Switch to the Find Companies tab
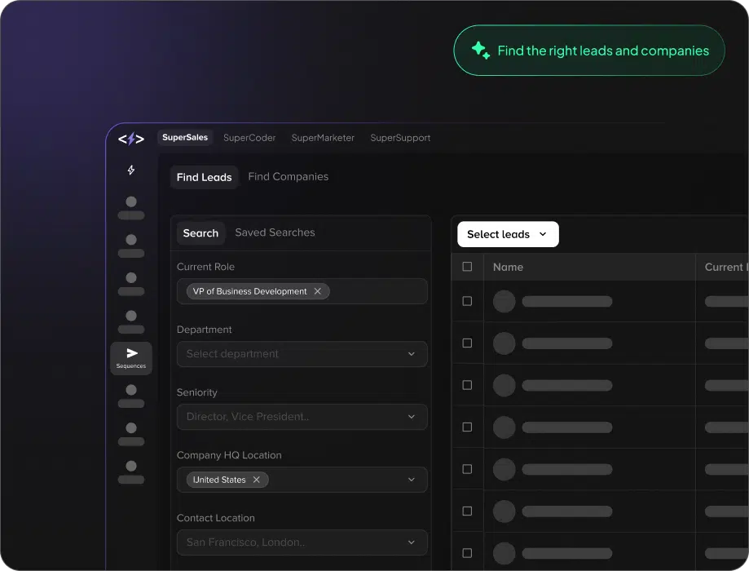The height and width of the screenshot is (571, 749). 288,177
